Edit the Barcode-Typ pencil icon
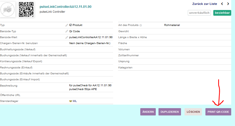Viewport: 235px width, 126px height. coord(67,31)
